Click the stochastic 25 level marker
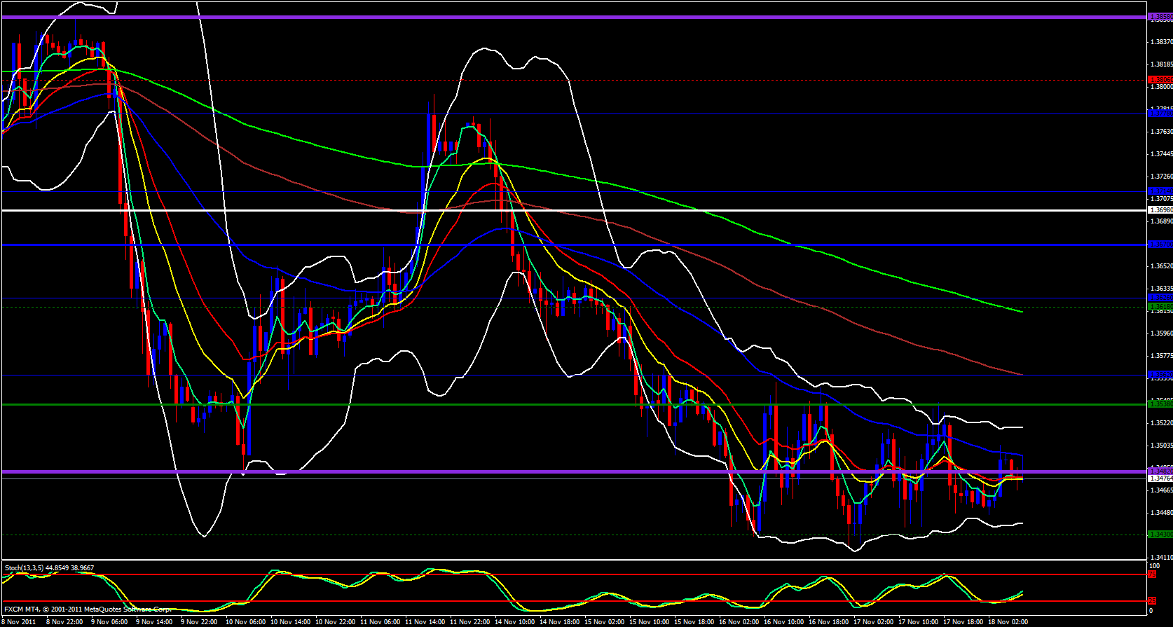1173x627 pixels. click(1151, 601)
